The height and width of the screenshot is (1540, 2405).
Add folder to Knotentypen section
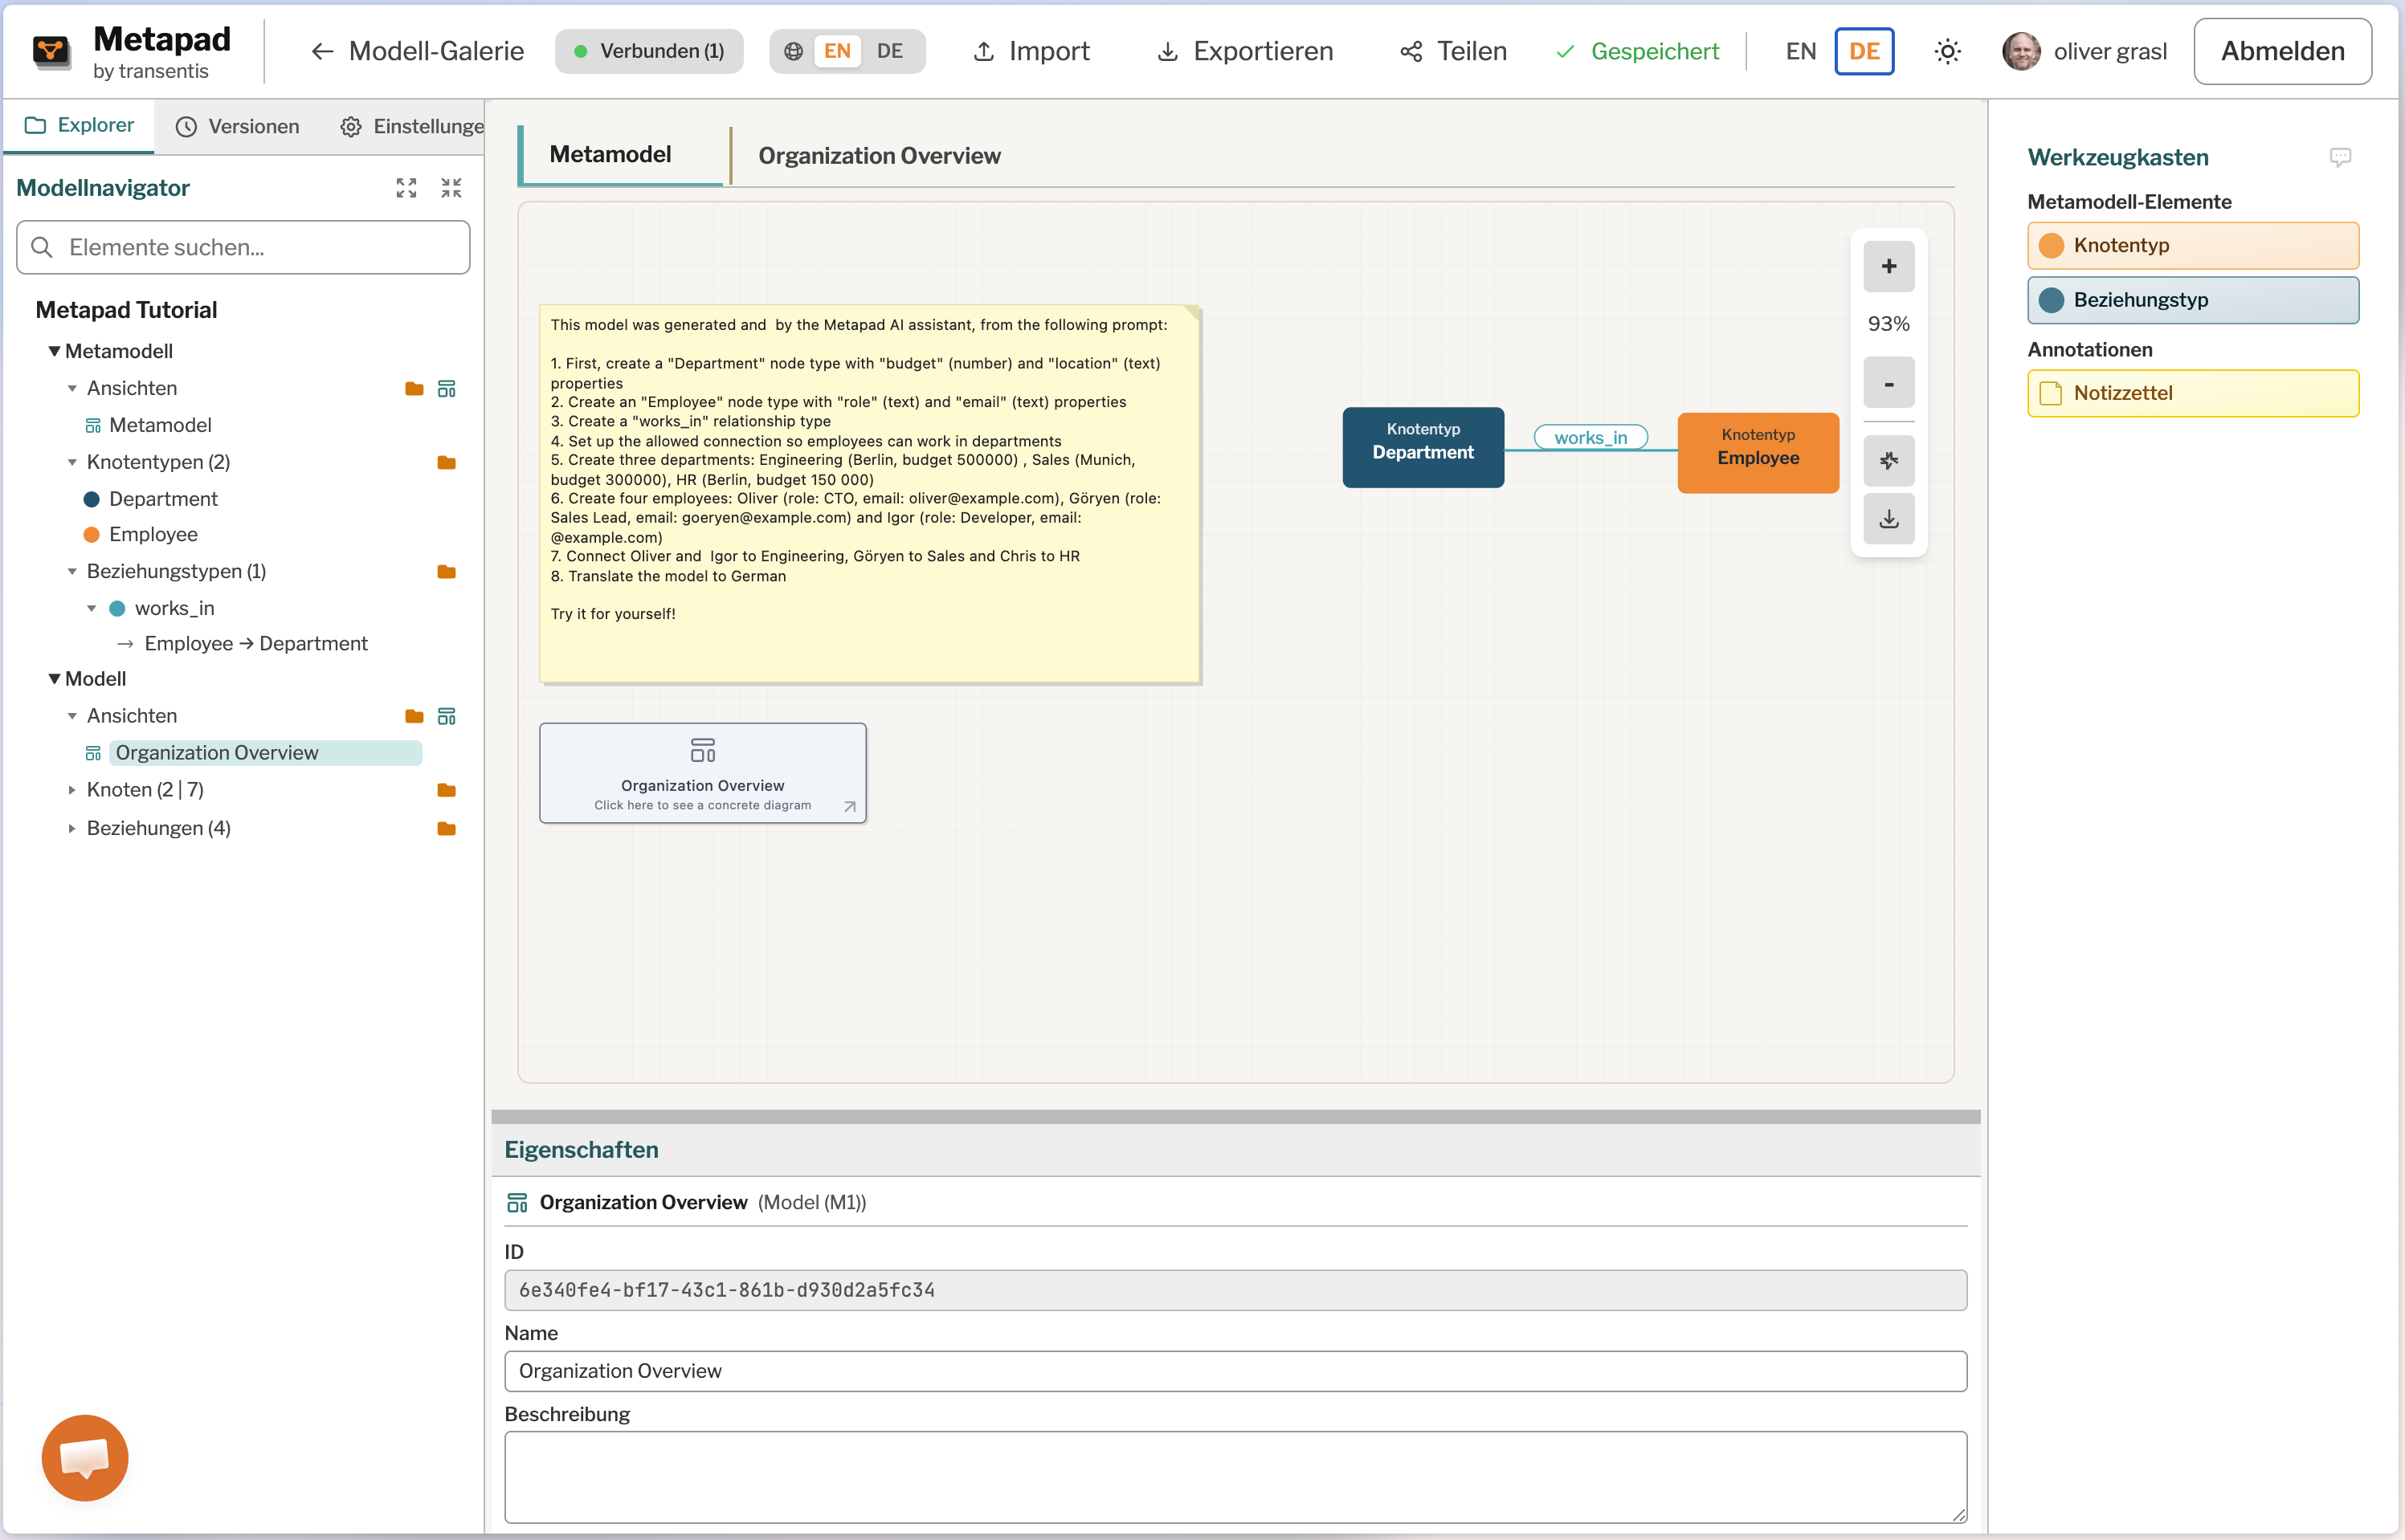click(447, 463)
